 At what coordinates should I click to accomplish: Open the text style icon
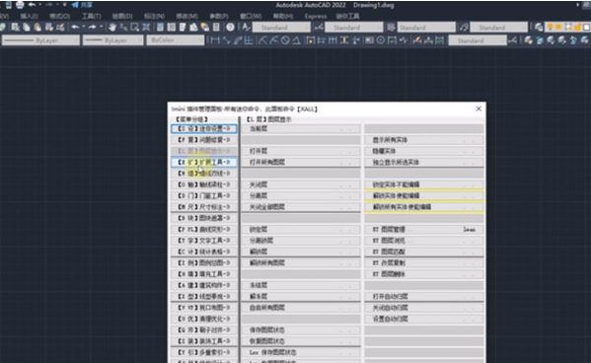coord(246,28)
